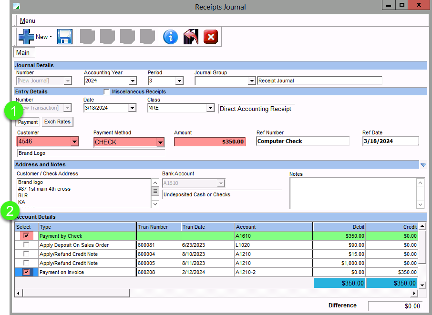The image size is (432, 315).
Task: Open the Payment Method dropdown
Action: point(160,142)
